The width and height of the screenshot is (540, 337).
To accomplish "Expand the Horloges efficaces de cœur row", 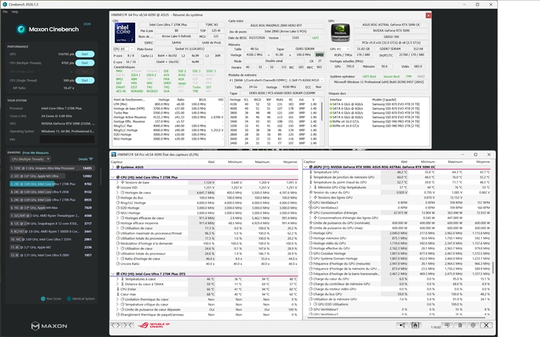I will (117, 218).
